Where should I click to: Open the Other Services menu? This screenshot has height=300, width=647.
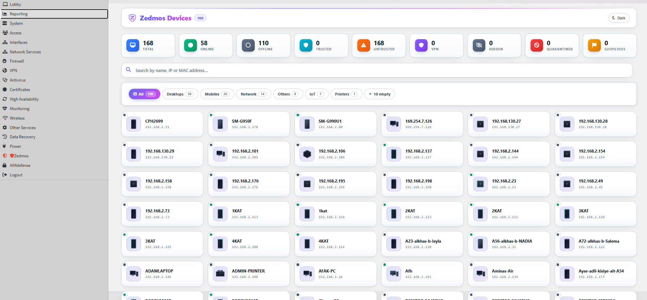[54, 128]
